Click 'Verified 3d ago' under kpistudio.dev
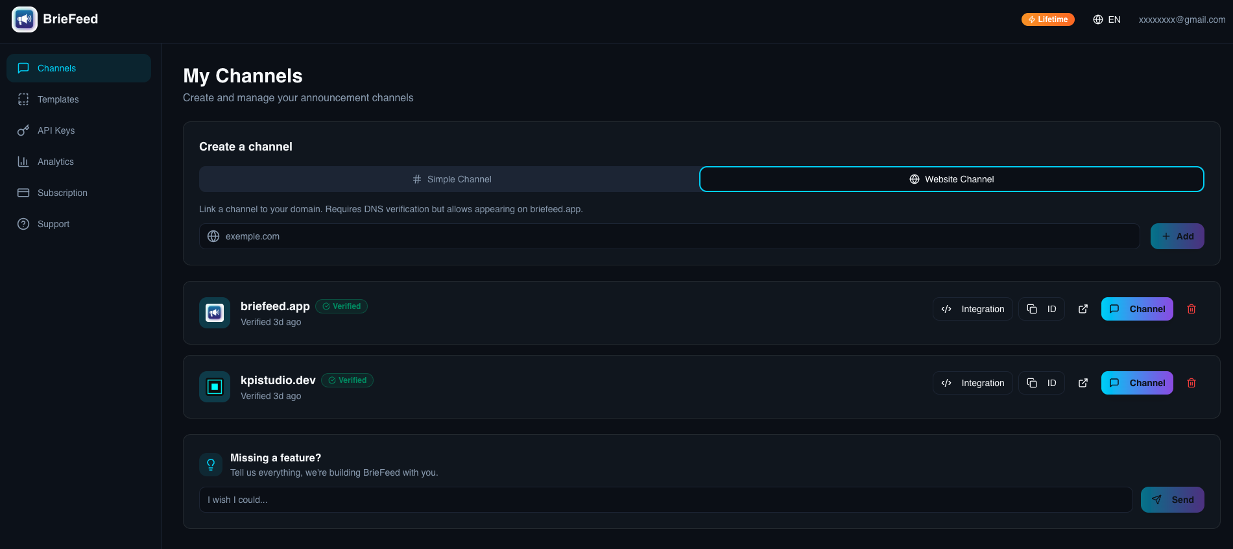This screenshot has height=549, width=1233. (x=271, y=396)
